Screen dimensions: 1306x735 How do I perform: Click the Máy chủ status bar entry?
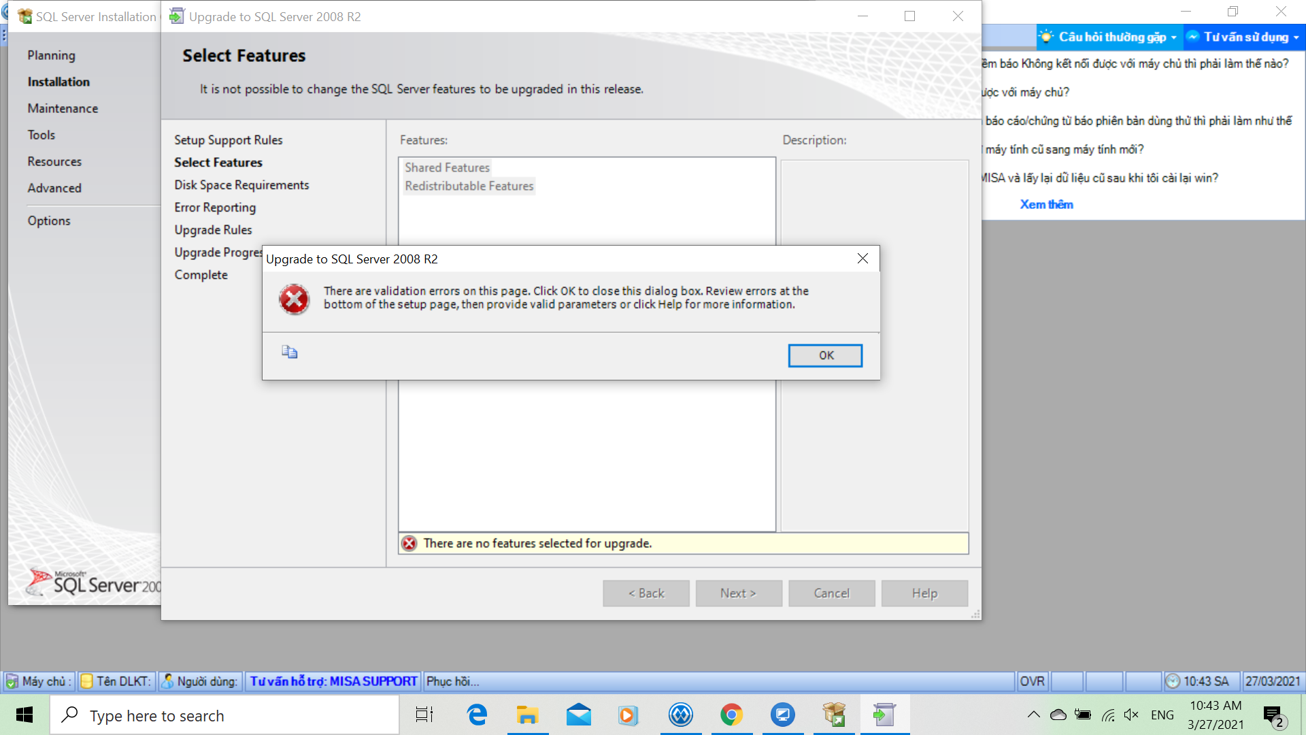(x=39, y=681)
